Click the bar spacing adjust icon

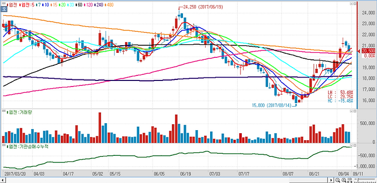tap(350, 180)
